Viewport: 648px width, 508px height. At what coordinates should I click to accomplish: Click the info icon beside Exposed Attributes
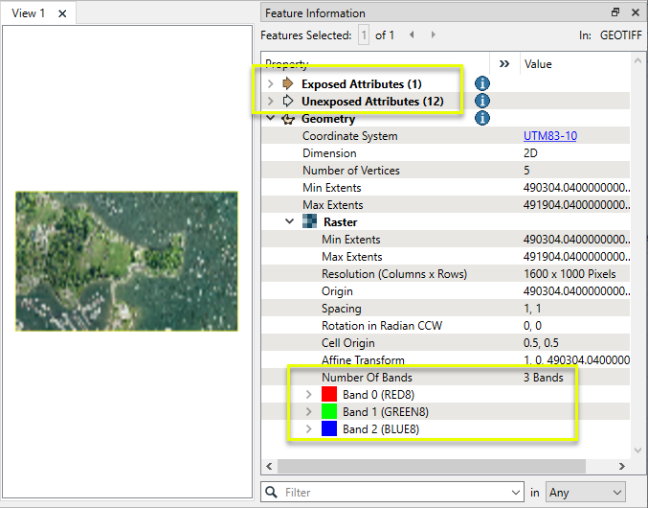482,83
